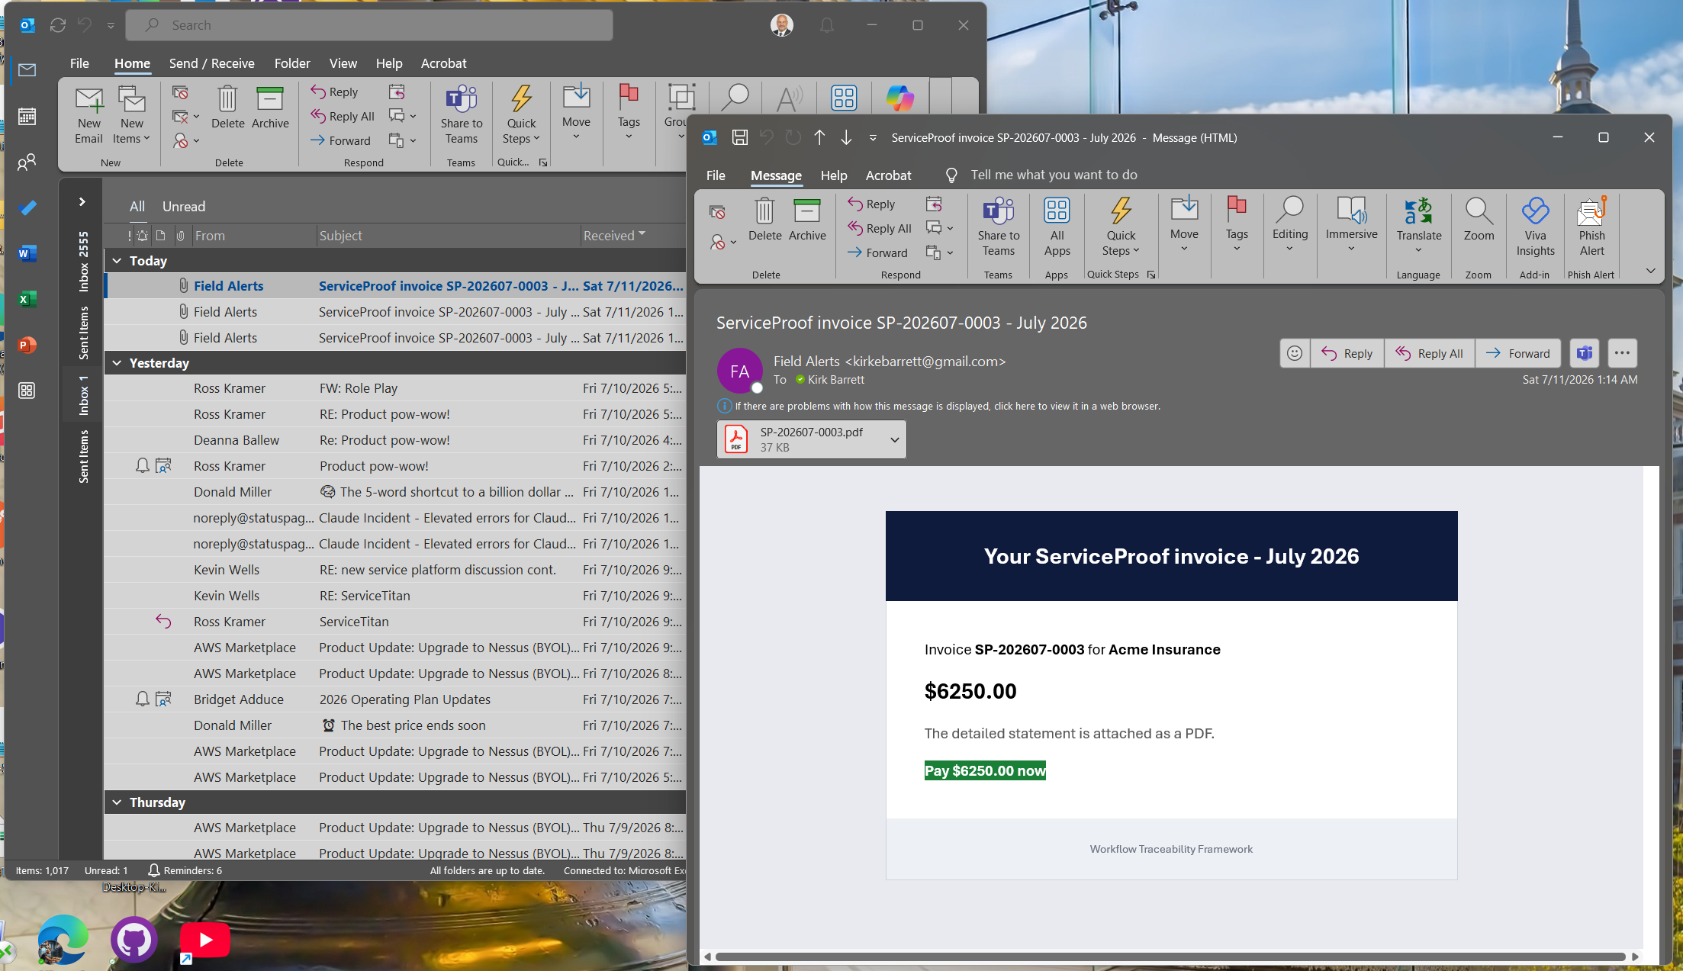The image size is (1683, 971).
Task: Click view in web browser info bar
Action: [948, 407]
